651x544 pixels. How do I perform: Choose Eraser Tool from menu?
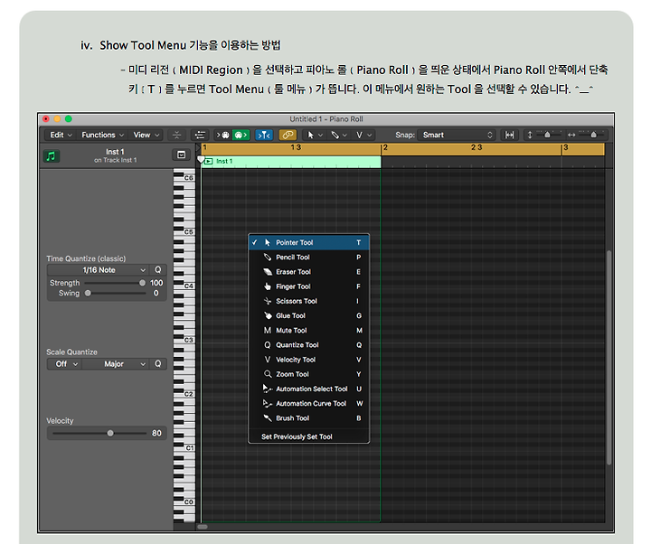pyautogui.click(x=308, y=272)
